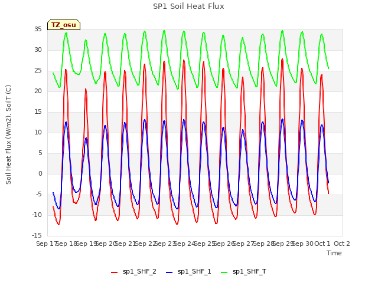Click the 10 y-axis tick label
The image size is (378, 283).
38,132
